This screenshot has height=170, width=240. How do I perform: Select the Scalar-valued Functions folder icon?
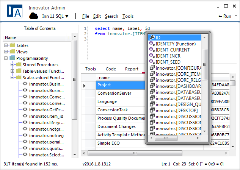pos(19,77)
